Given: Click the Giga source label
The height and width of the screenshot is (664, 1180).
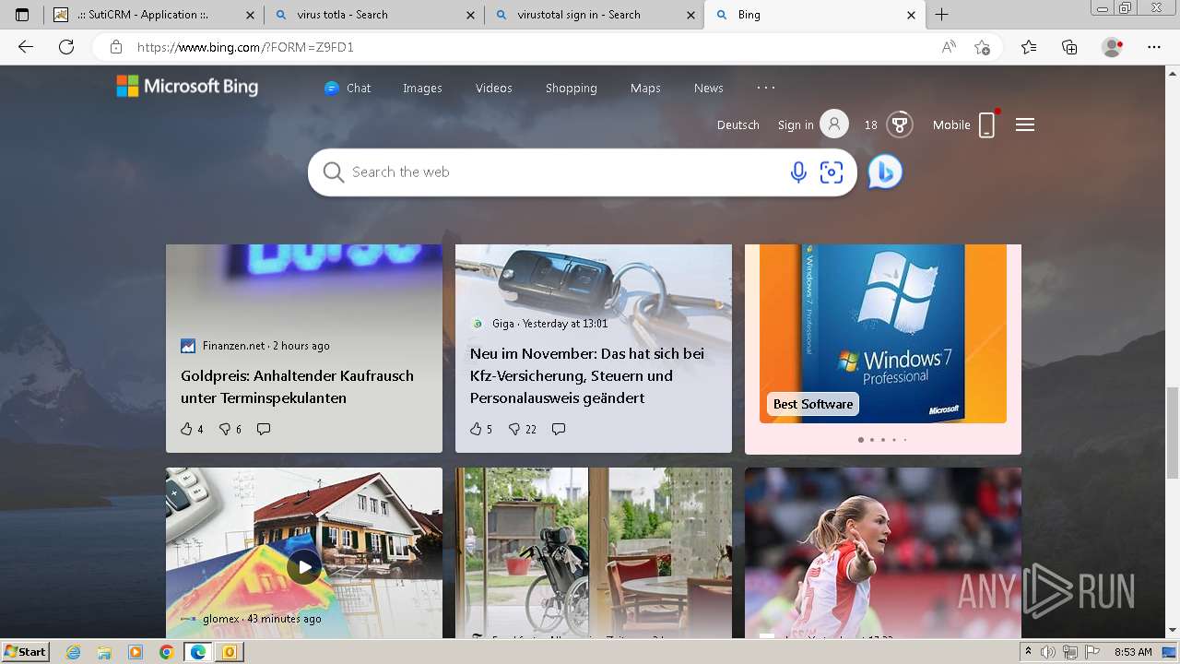Looking at the screenshot, I should [x=503, y=324].
